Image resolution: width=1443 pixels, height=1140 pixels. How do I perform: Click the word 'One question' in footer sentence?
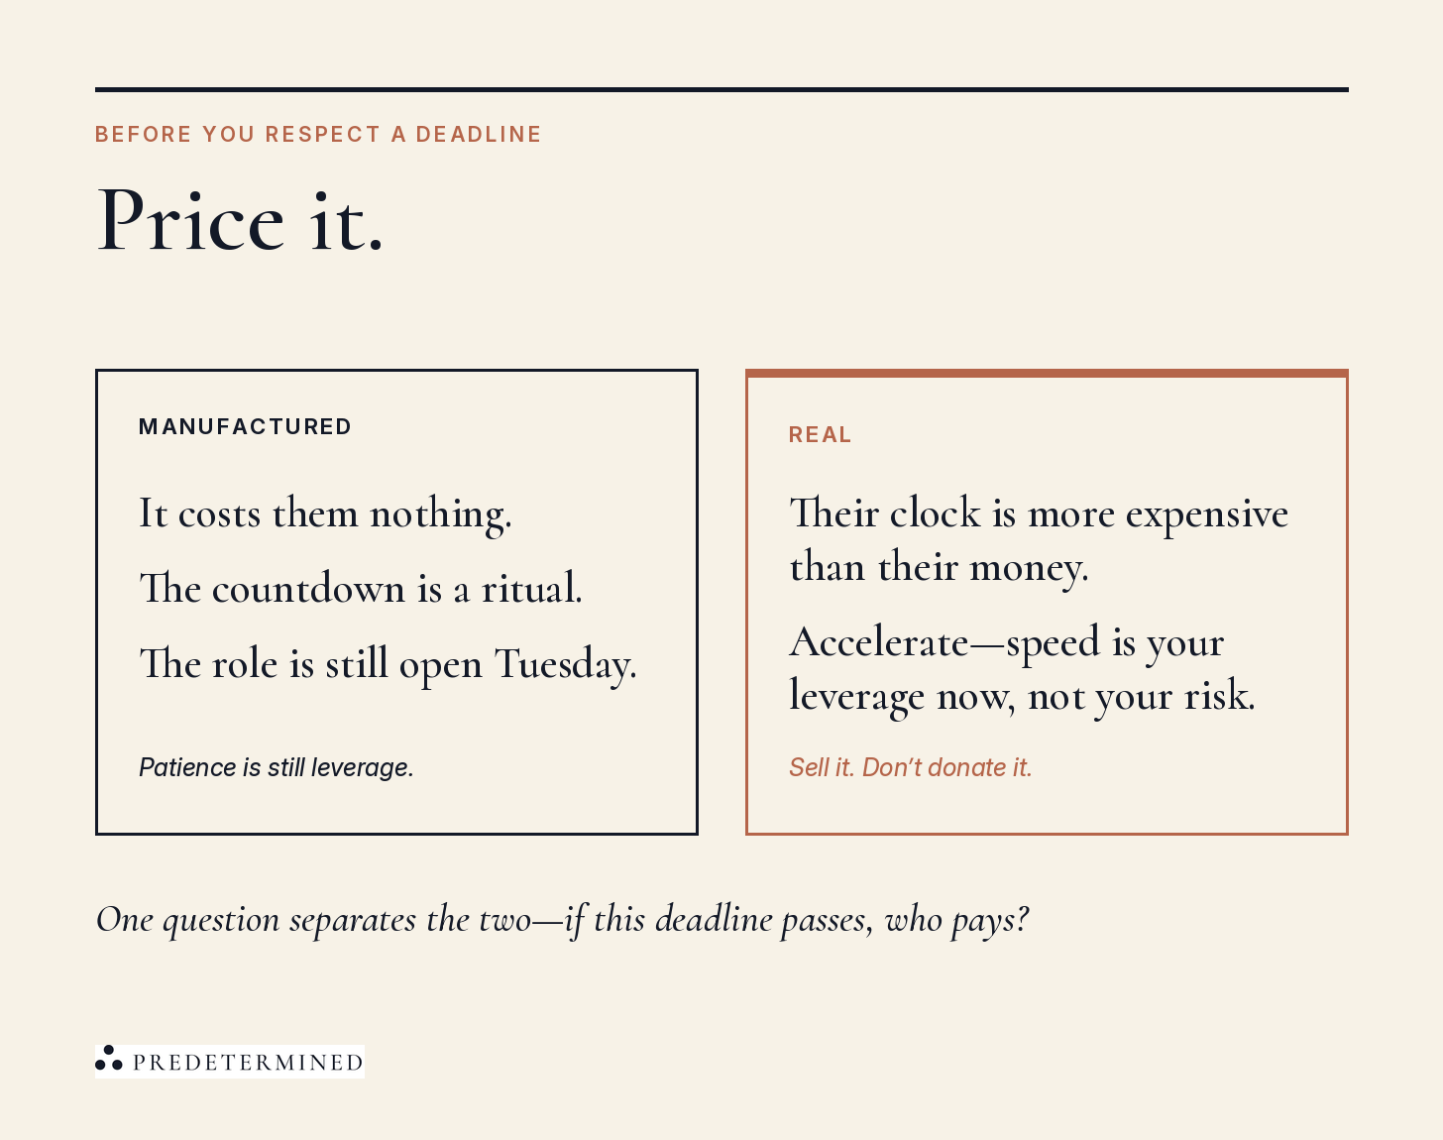[187, 921]
